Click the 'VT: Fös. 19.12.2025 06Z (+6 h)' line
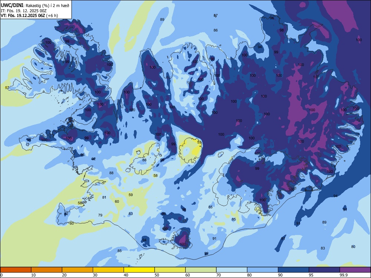 (29, 16)
